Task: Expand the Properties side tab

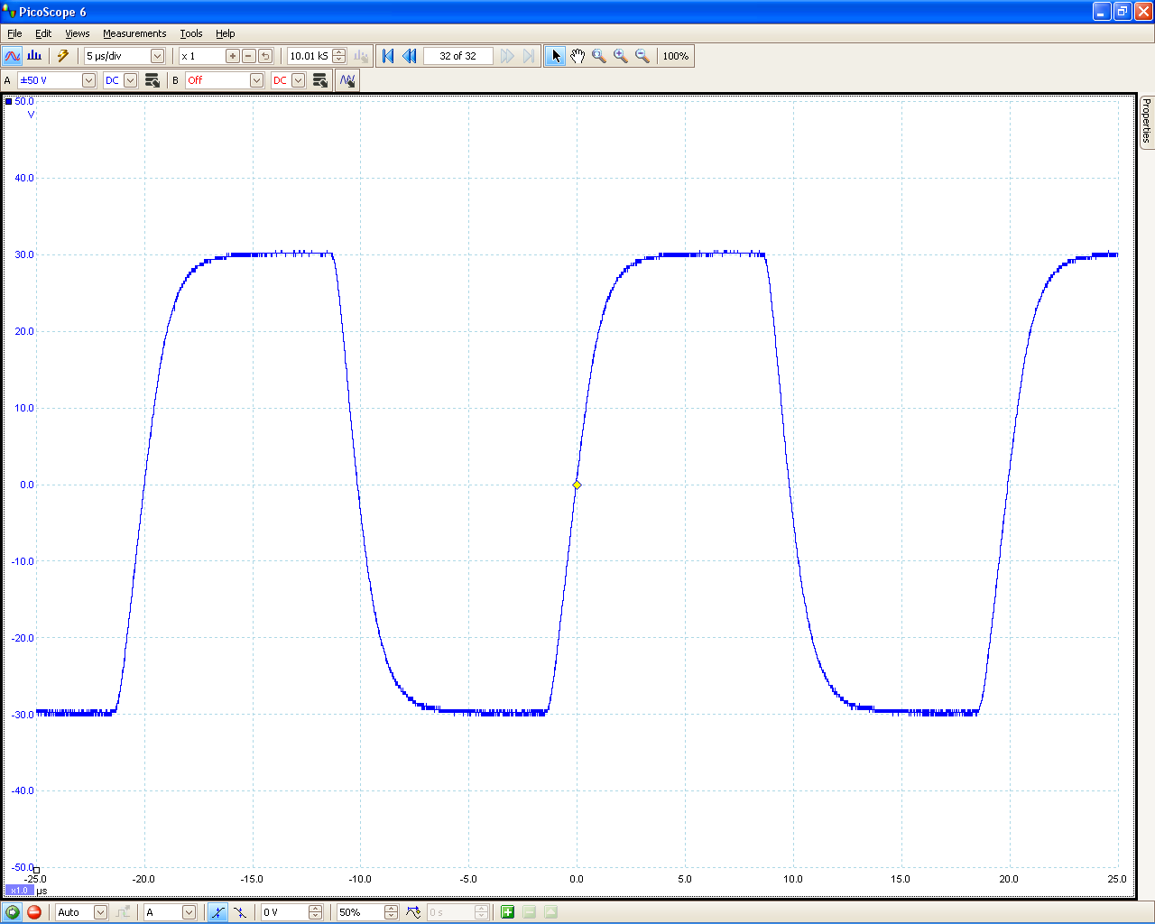Action: click(x=1147, y=121)
